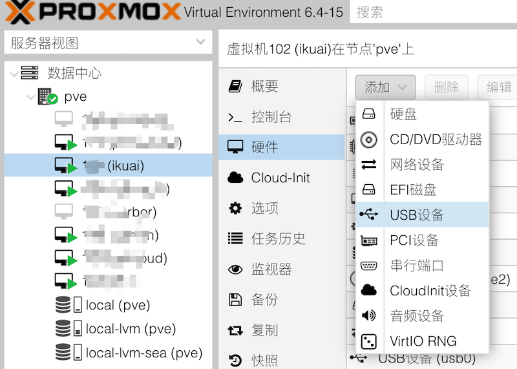
Task: Click the list icon beside 任务历史
Action: coord(235,238)
